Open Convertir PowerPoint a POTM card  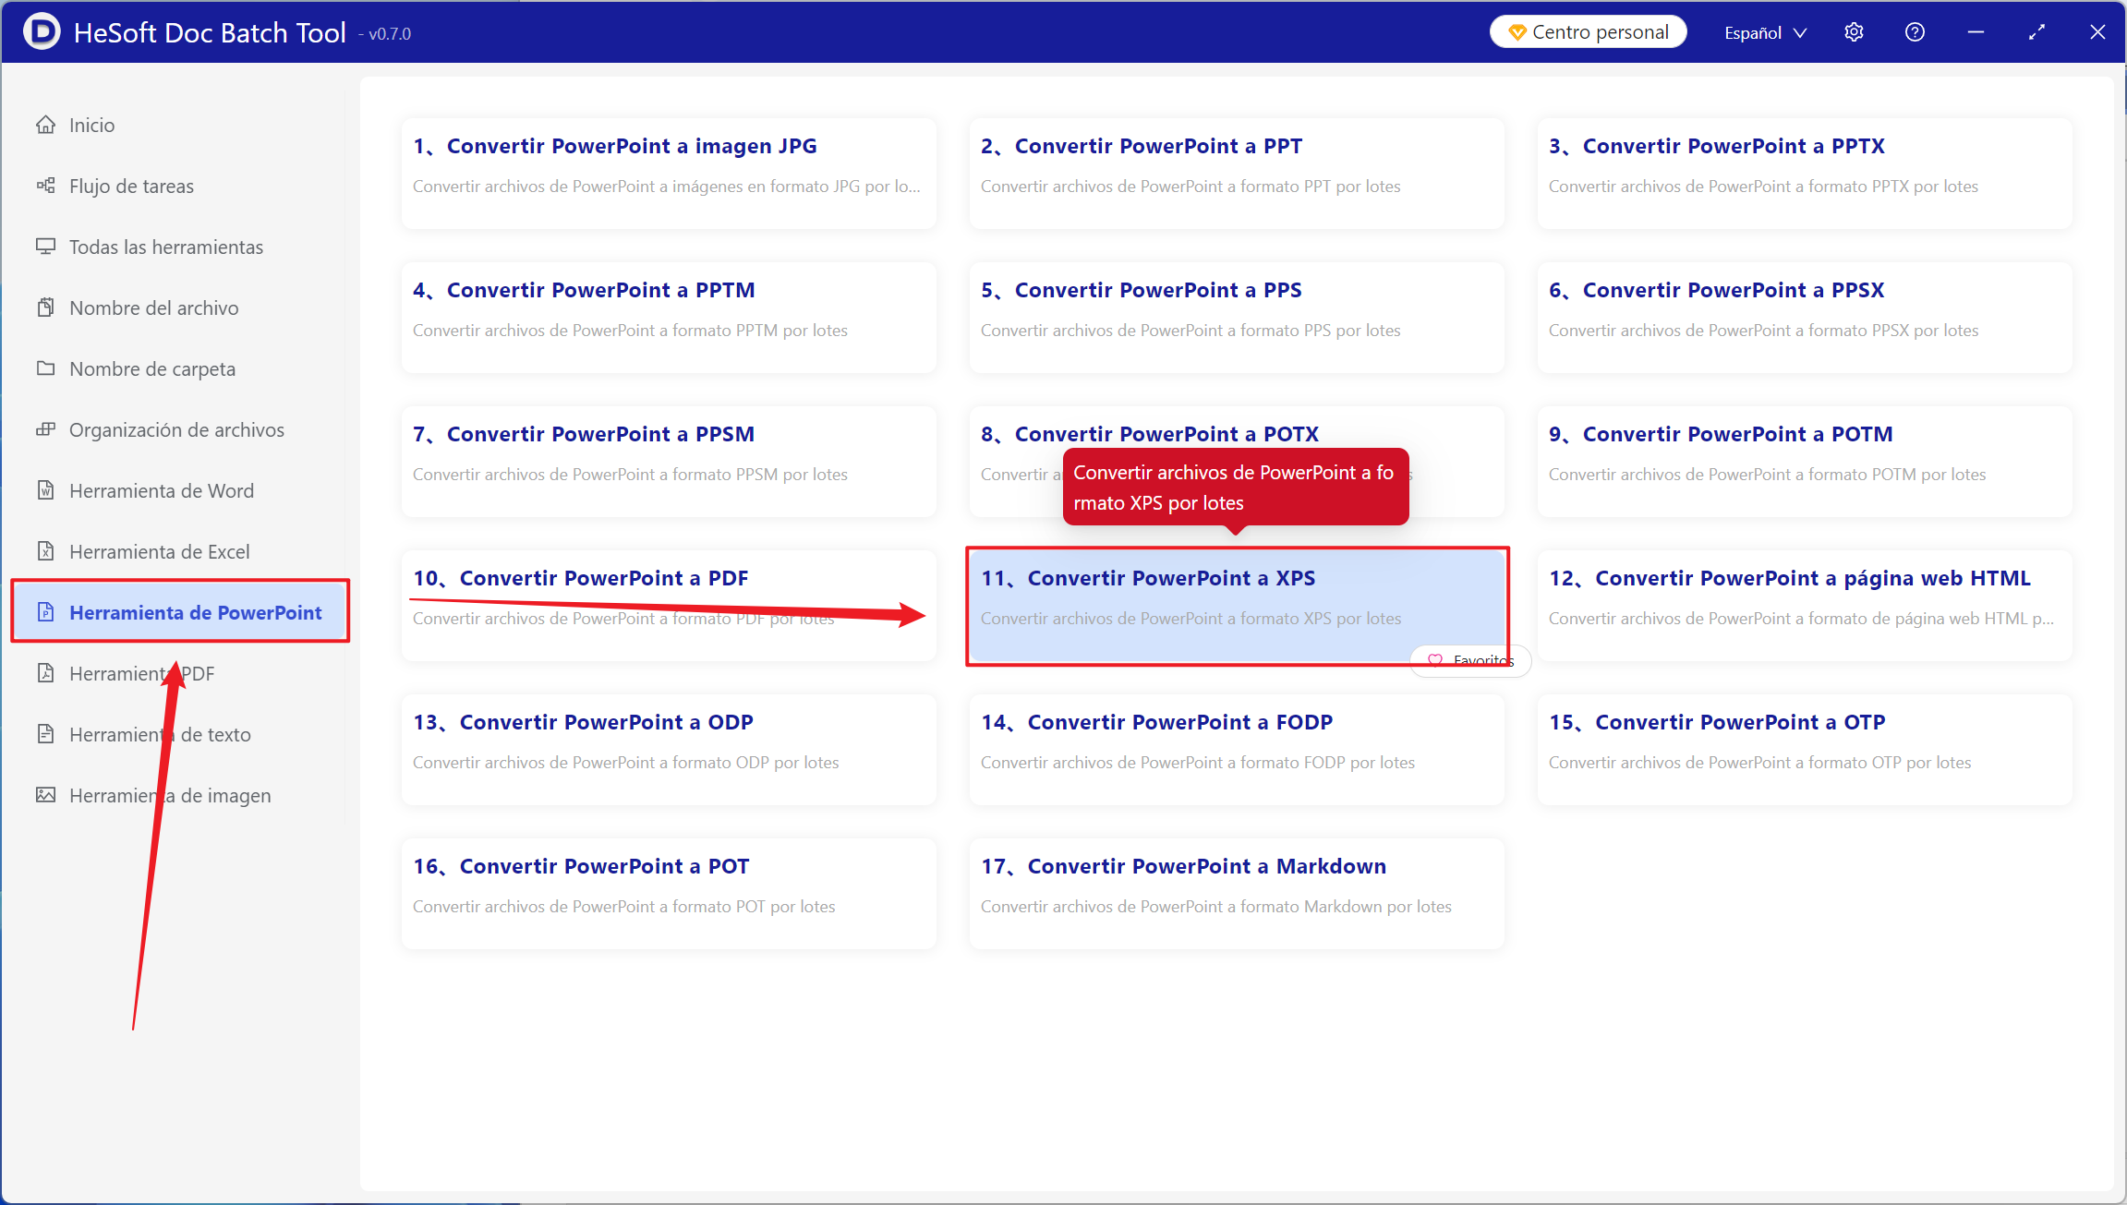click(1805, 461)
